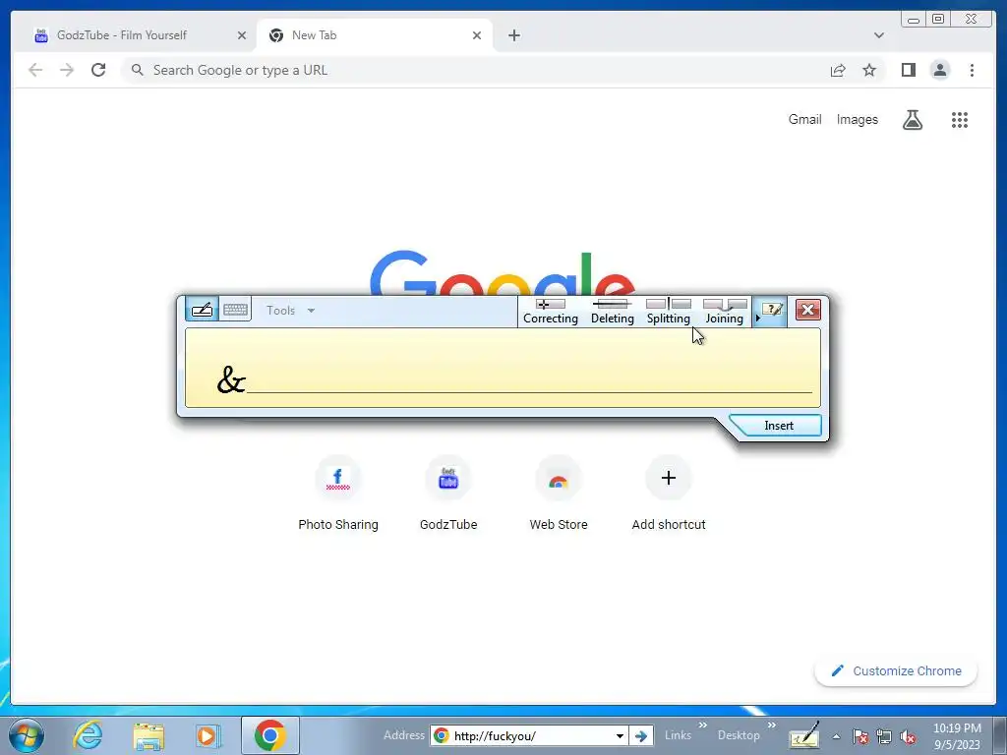
Task: Open Google apps grid
Action: point(960,119)
